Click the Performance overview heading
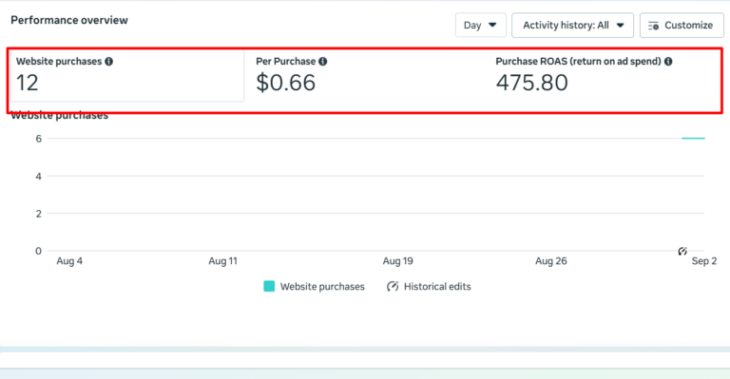Viewport: 730px width, 379px height. 69,20
